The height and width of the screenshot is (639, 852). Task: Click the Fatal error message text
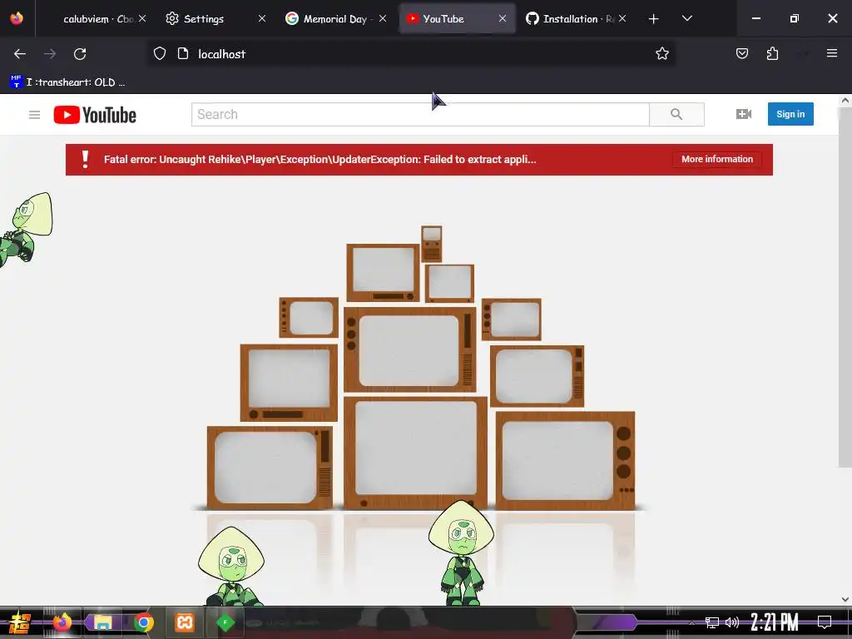(x=320, y=159)
